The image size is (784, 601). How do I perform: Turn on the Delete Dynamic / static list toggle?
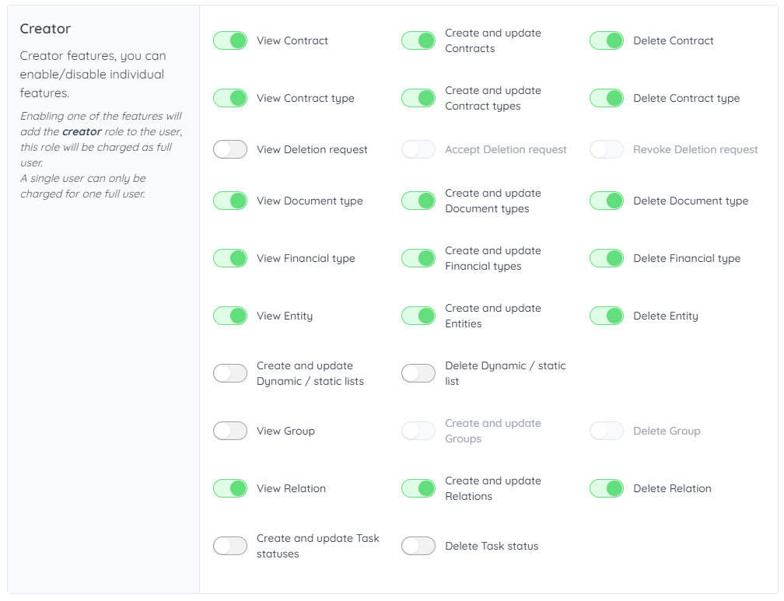[x=418, y=373]
